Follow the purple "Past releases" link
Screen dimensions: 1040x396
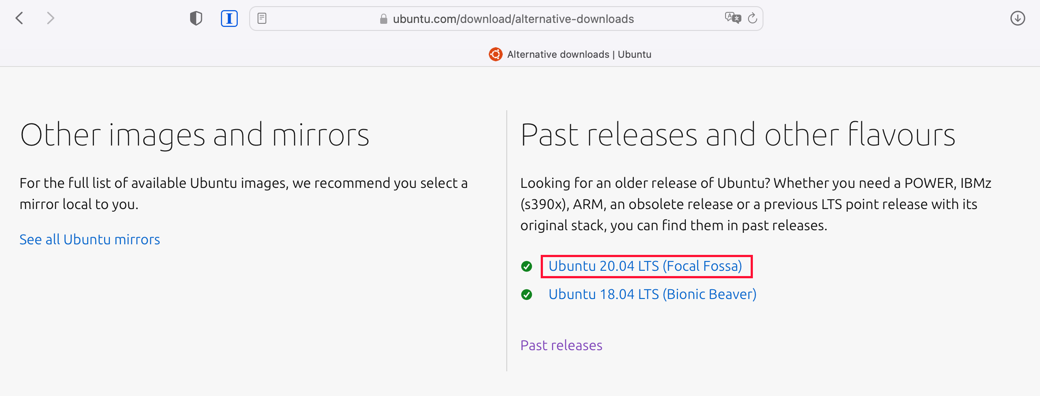pos(561,345)
